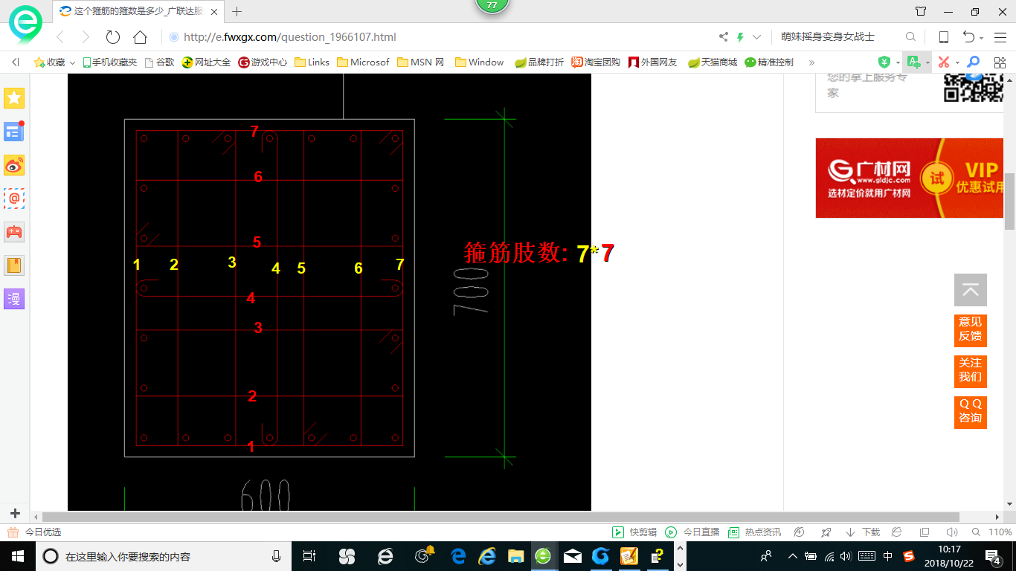Open 快剪辑 in the status bar
The height and width of the screenshot is (571, 1016).
[634, 532]
